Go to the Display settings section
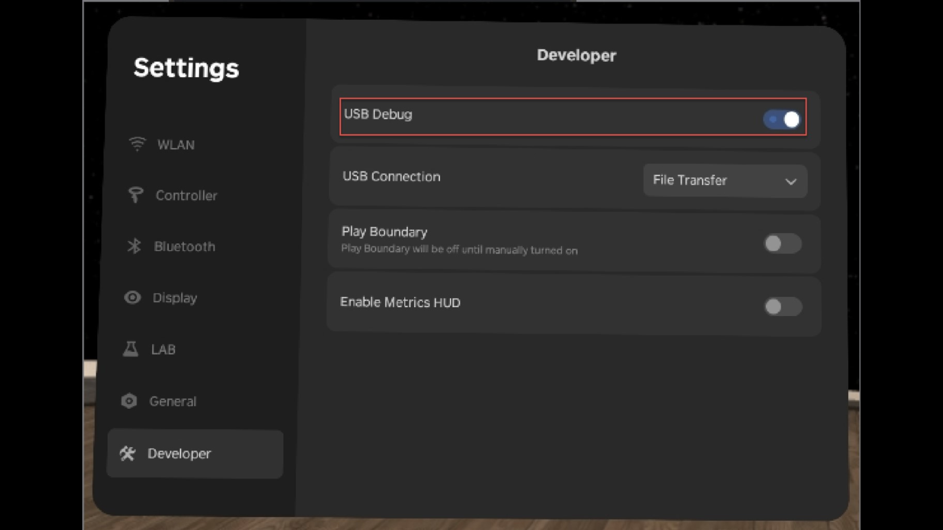 (x=174, y=298)
